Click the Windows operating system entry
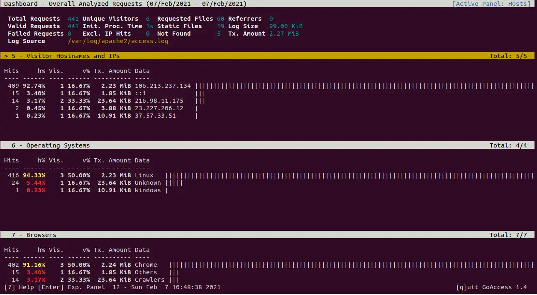This screenshot has width=537, height=295. tap(148, 190)
